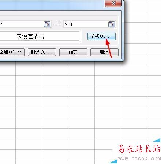Click the range selector icon beside 9.8
This screenshot has width=161, height=164.
(x=112, y=24)
